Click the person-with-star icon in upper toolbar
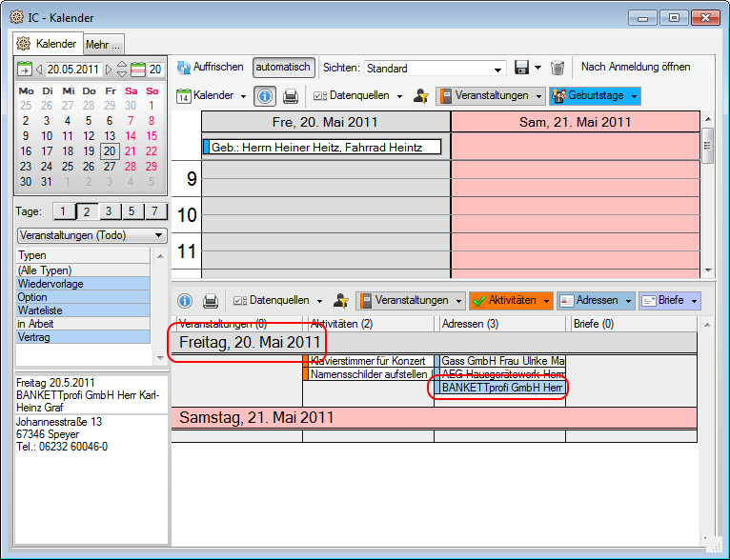Screen dimensions: 730x560 tap(420, 96)
